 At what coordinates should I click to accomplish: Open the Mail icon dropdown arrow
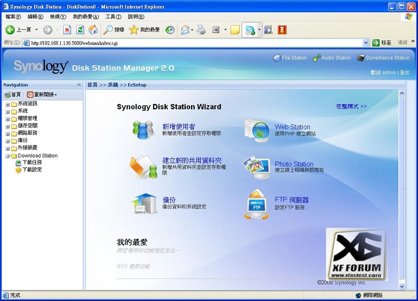192,30
